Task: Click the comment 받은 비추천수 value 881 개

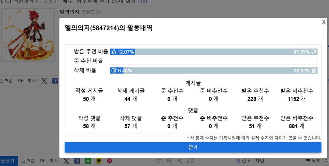Action: [296, 126]
